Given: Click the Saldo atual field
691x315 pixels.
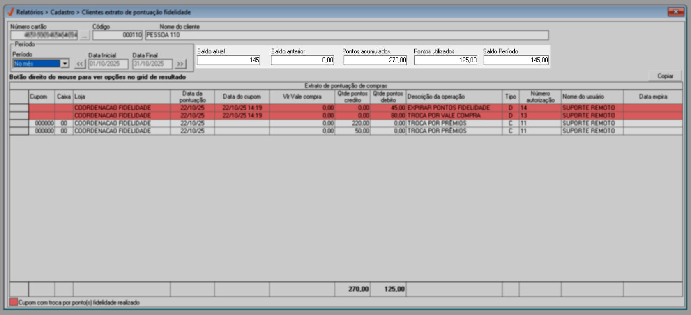Looking at the screenshot, I should coord(228,60).
